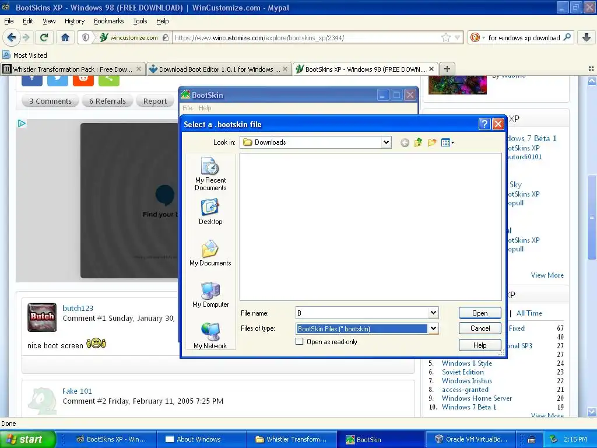Image resolution: width=597 pixels, height=448 pixels.
Task: Jump to Desktop in places bar
Action: point(210,211)
